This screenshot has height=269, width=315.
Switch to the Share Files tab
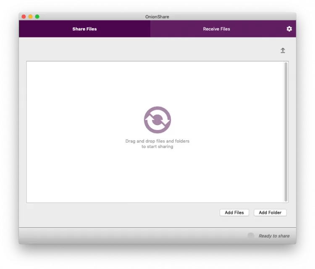click(x=84, y=29)
